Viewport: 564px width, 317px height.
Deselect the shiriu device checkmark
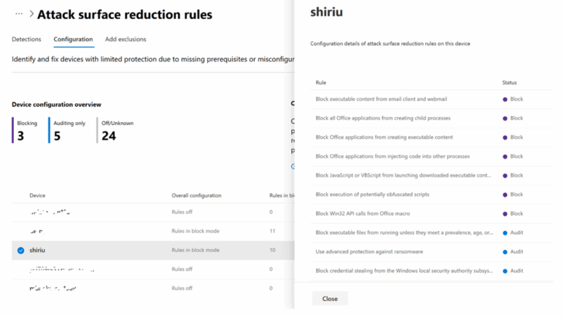(20, 250)
